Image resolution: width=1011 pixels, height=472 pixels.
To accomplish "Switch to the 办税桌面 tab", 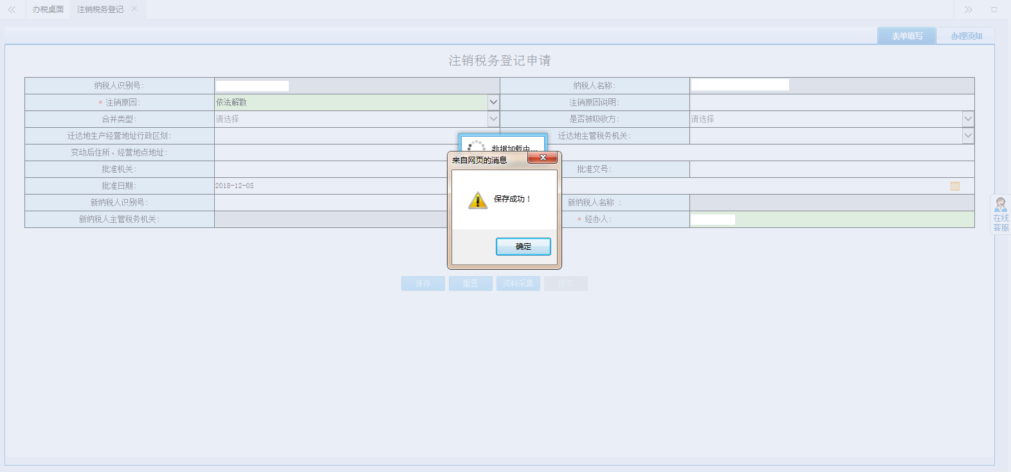I will [x=48, y=10].
